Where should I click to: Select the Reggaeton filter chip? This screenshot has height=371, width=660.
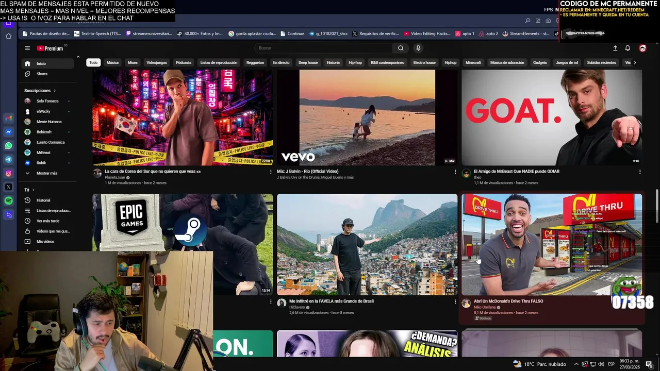coord(255,62)
